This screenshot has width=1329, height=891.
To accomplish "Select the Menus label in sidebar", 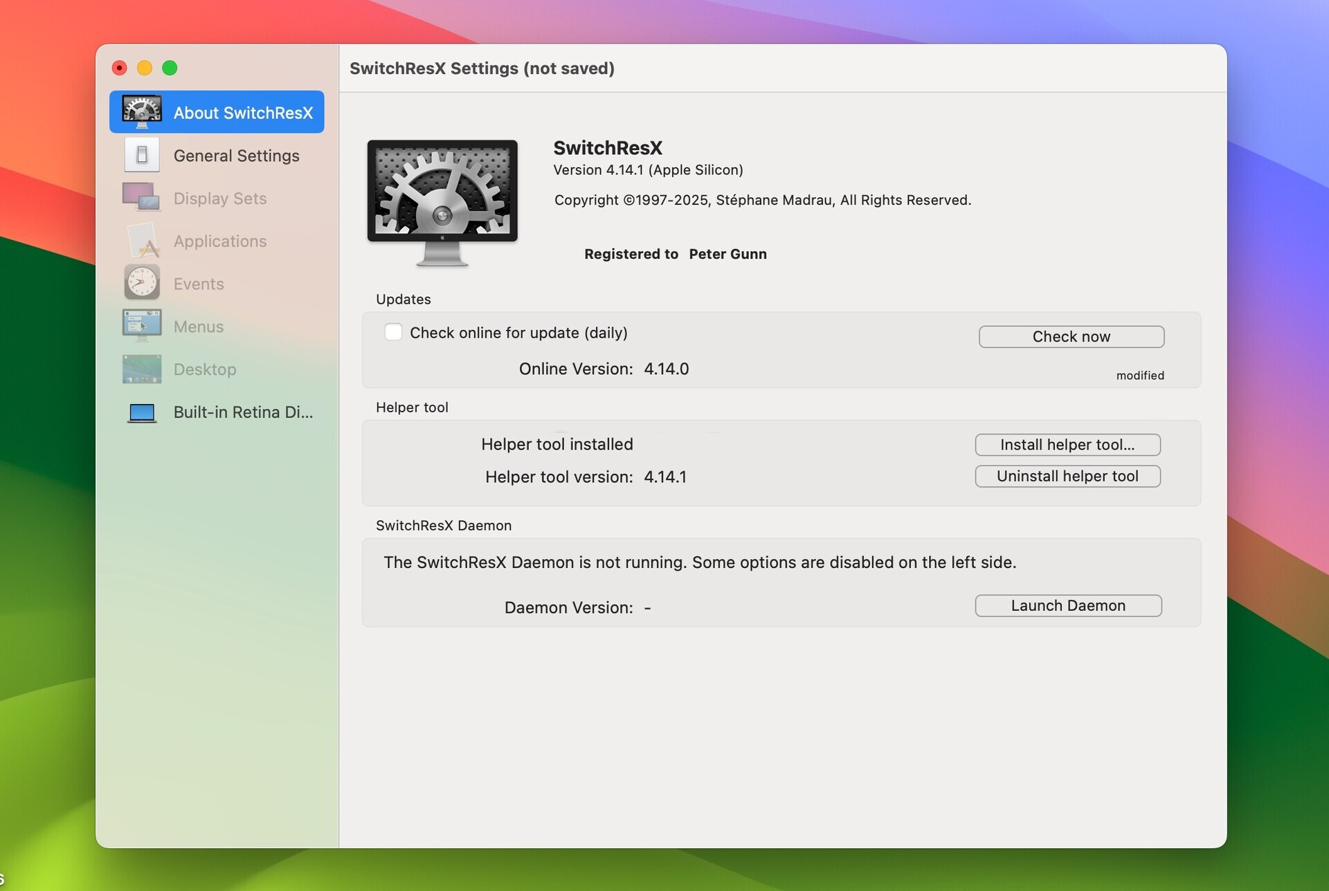I will tap(199, 327).
